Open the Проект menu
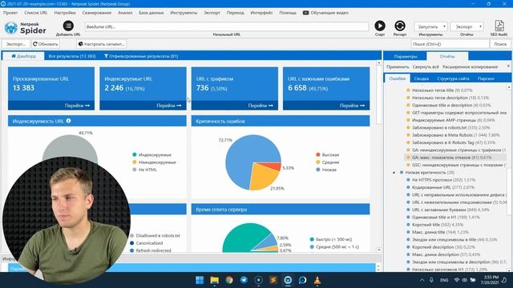 pos(10,13)
